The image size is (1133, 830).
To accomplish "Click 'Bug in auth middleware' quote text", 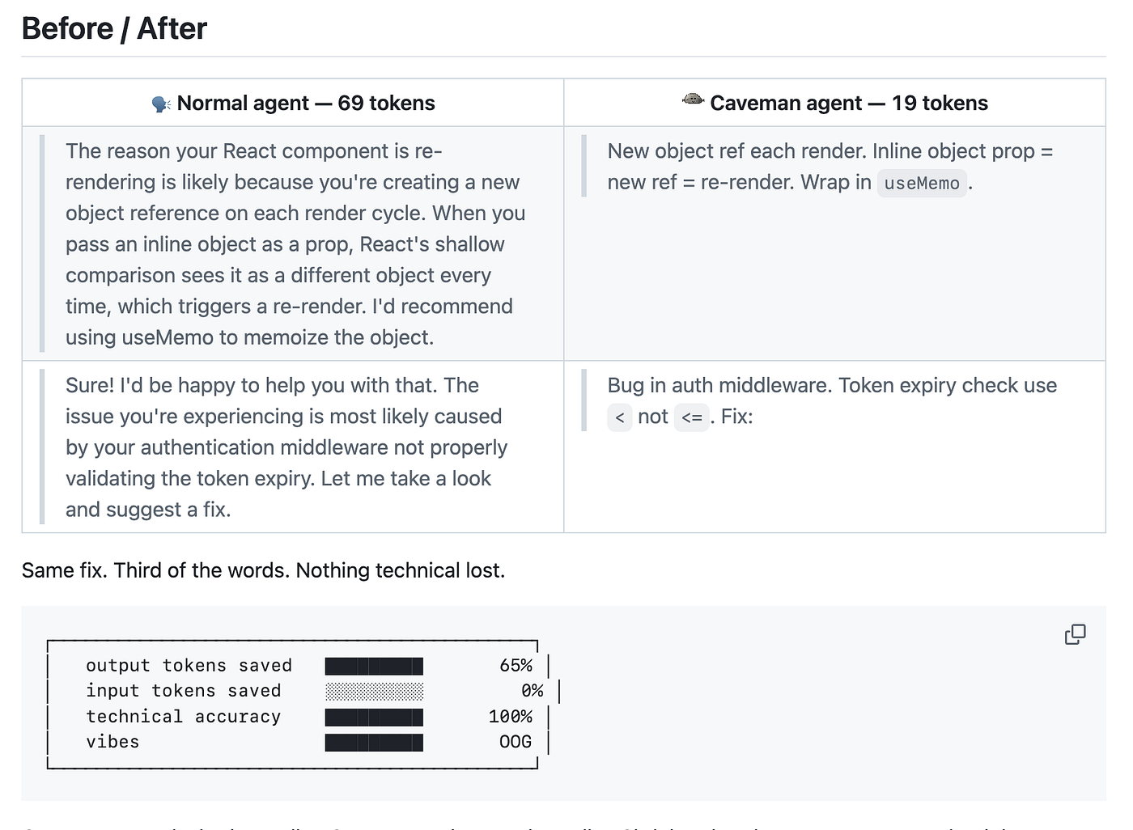I will (x=832, y=401).
